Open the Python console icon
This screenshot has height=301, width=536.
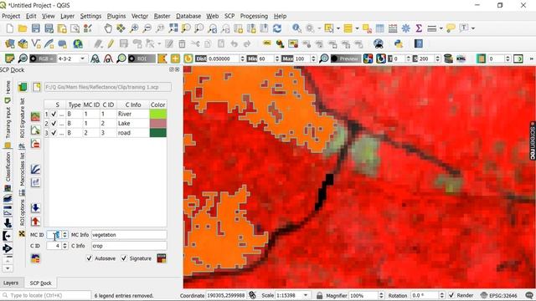coord(399,43)
